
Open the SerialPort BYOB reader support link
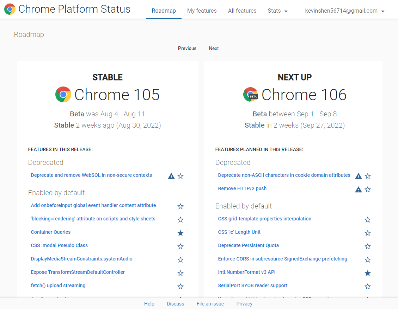(x=253, y=286)
